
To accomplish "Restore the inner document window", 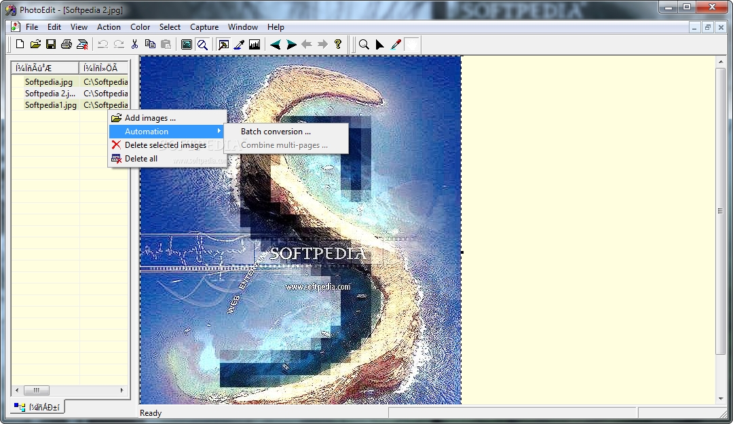I will [708, 28].
